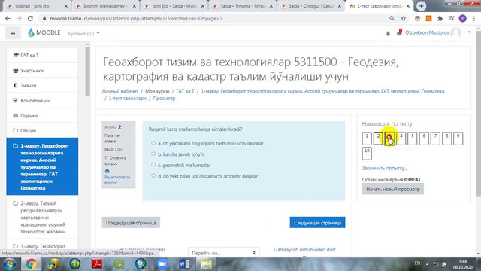The height and width of the screenshot is (271, 481).
Task: Open the 2-мавзу section in sidebar
Action: point(42,218)
